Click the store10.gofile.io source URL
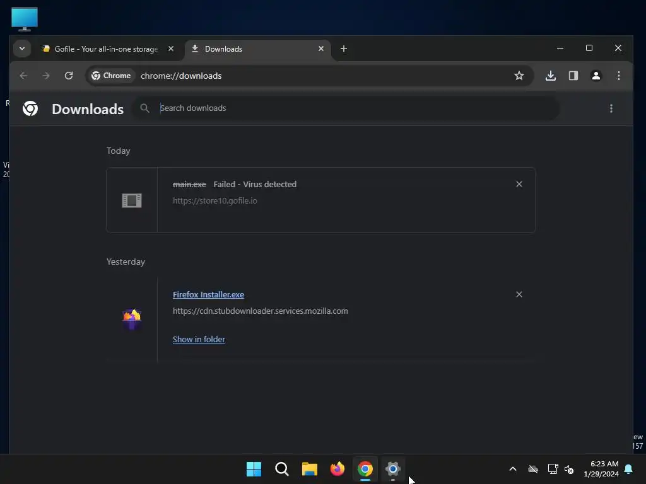The height and width of the screenshot is (484, 646). tap(215, 201)
